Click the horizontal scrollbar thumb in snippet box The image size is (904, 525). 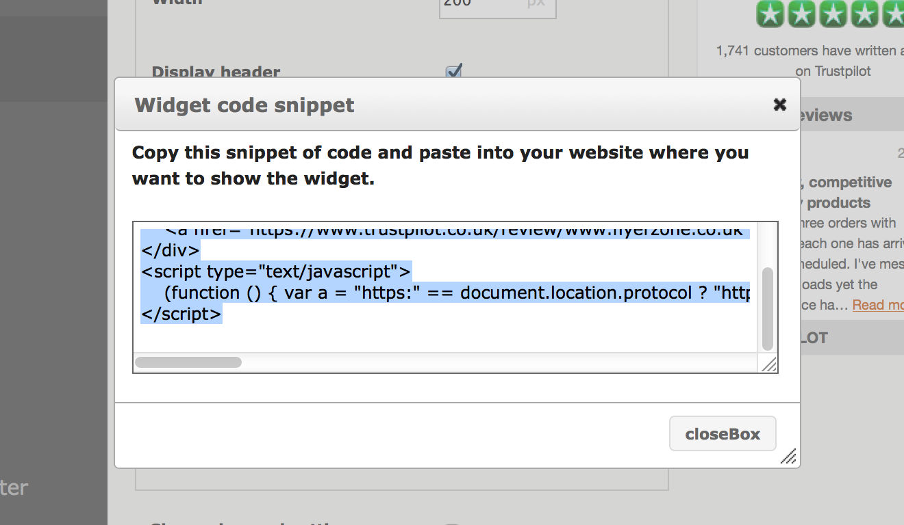[188, 362]
